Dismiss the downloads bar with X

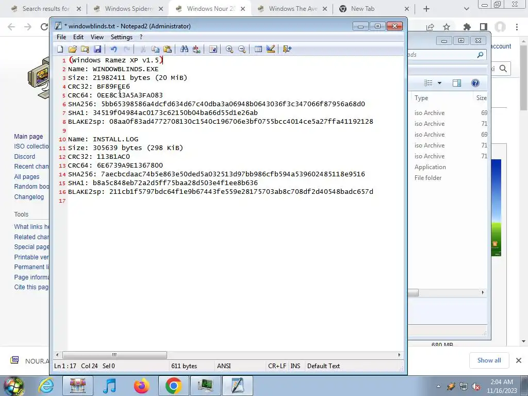pos(519,360)
